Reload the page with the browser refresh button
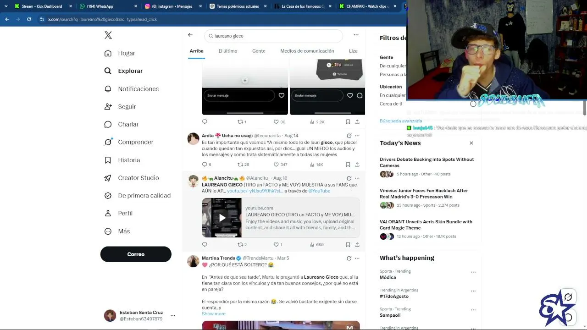The image size is (587, 330). pos(29,19)
